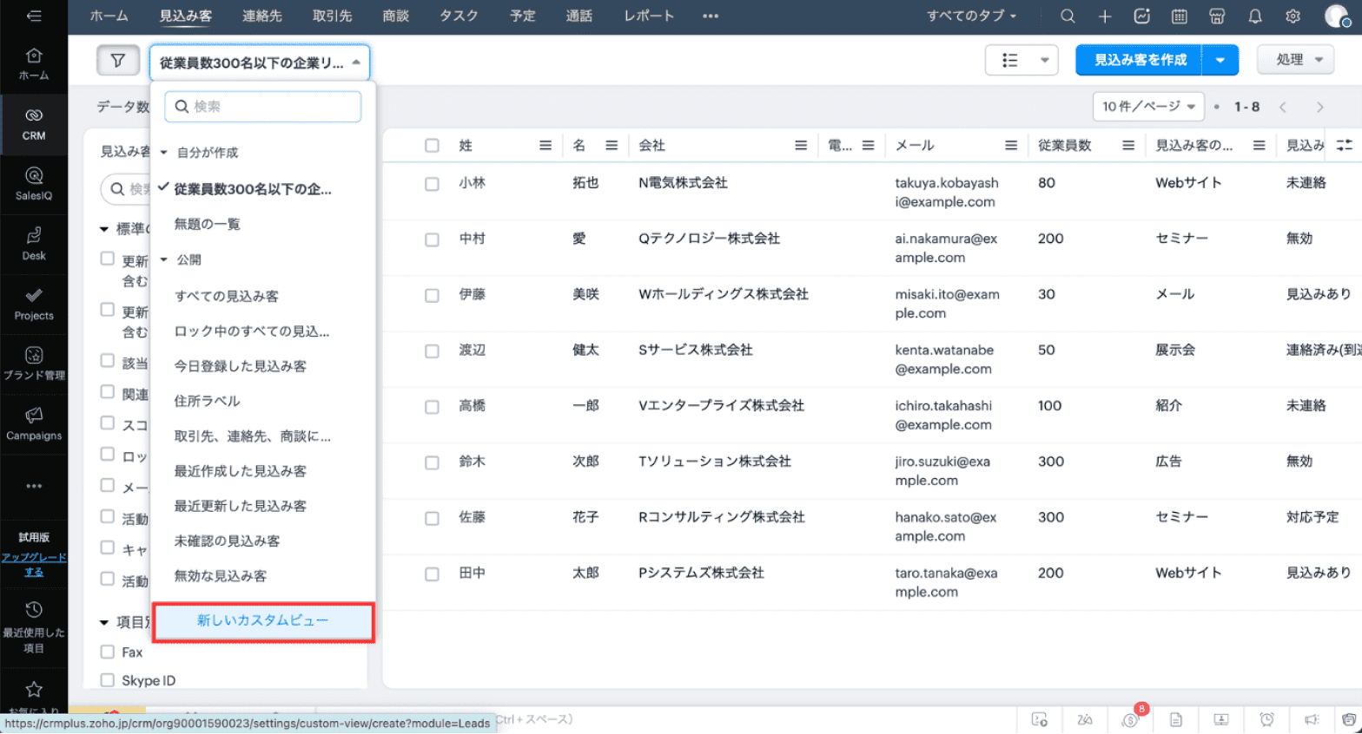Open Desk from the left sidebar

coord(34,243)
